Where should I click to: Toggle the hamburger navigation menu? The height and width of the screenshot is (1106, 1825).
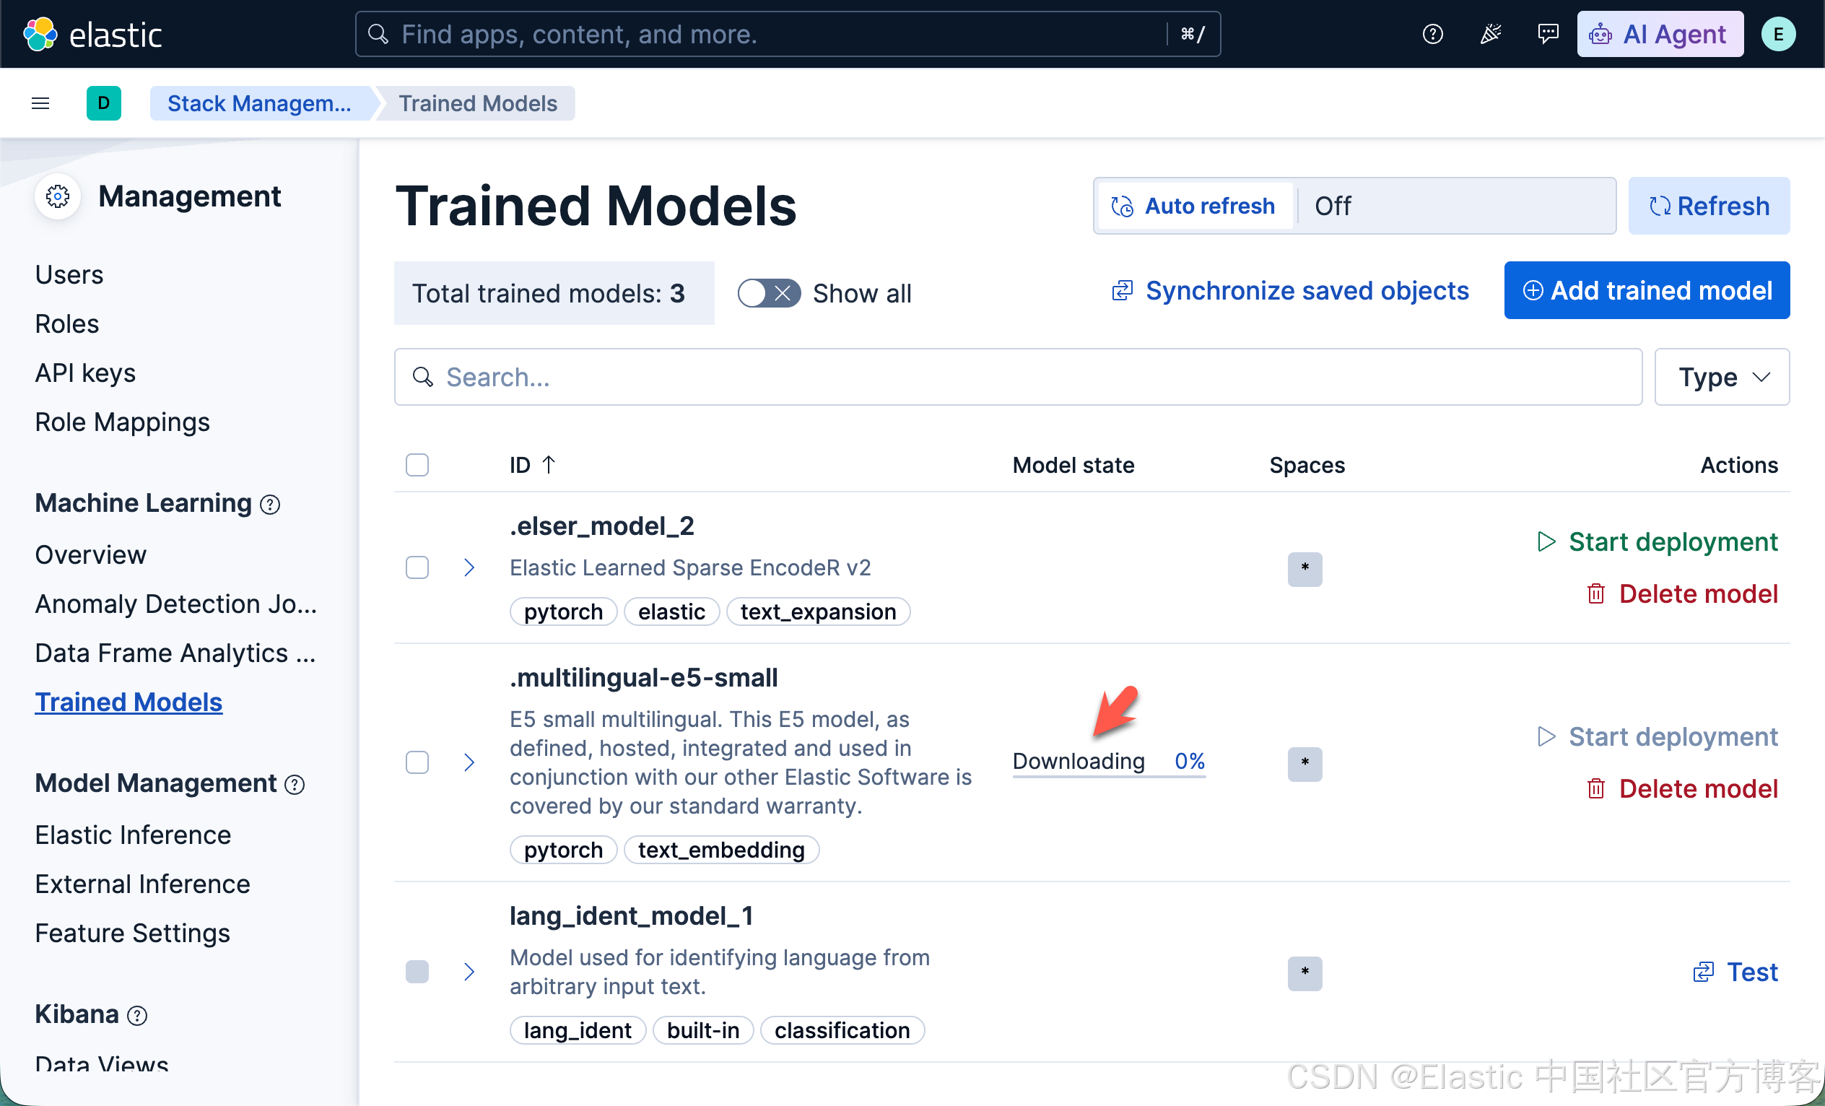click(x=40, y=103)
